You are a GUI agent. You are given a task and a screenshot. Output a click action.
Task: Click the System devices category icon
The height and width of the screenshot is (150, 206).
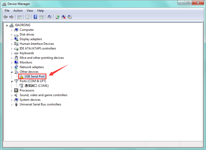coord(16,100)
